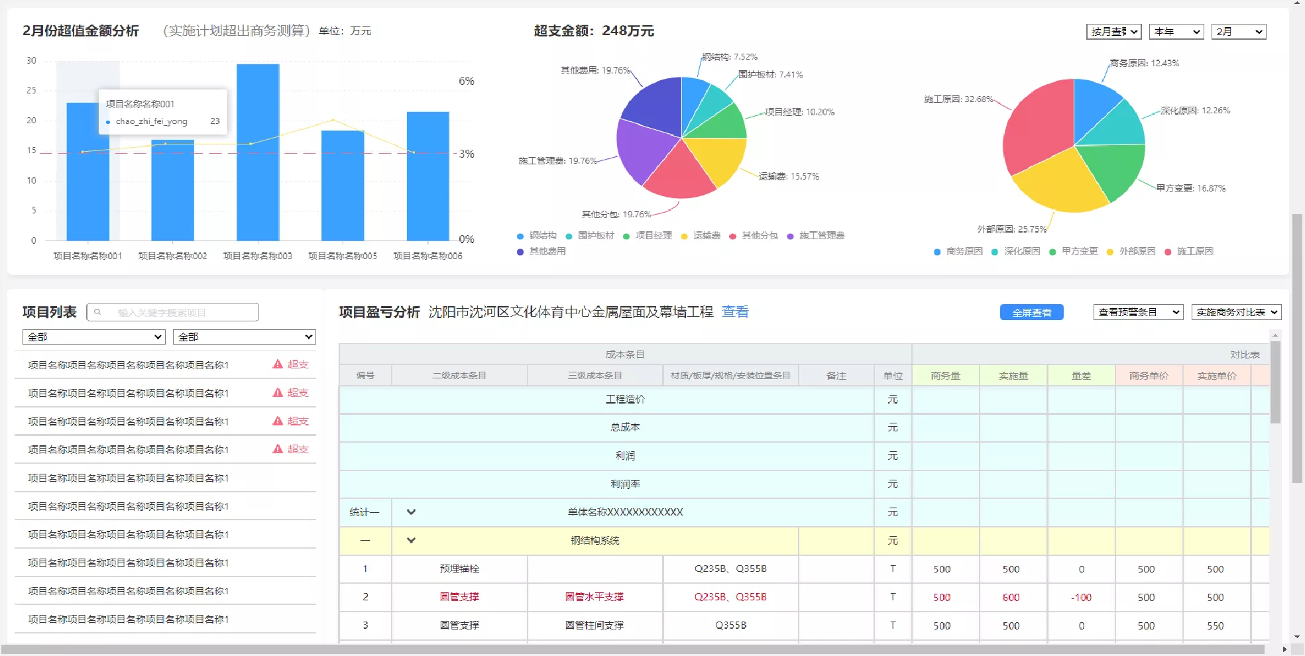Image resolution: width=1305 pixels, height=656 pixels.
Task: Open the 本年 year dropdown
Action: click(x=1176, y=31)
